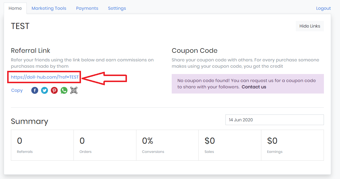Open the QR code icon

point(74,90)
